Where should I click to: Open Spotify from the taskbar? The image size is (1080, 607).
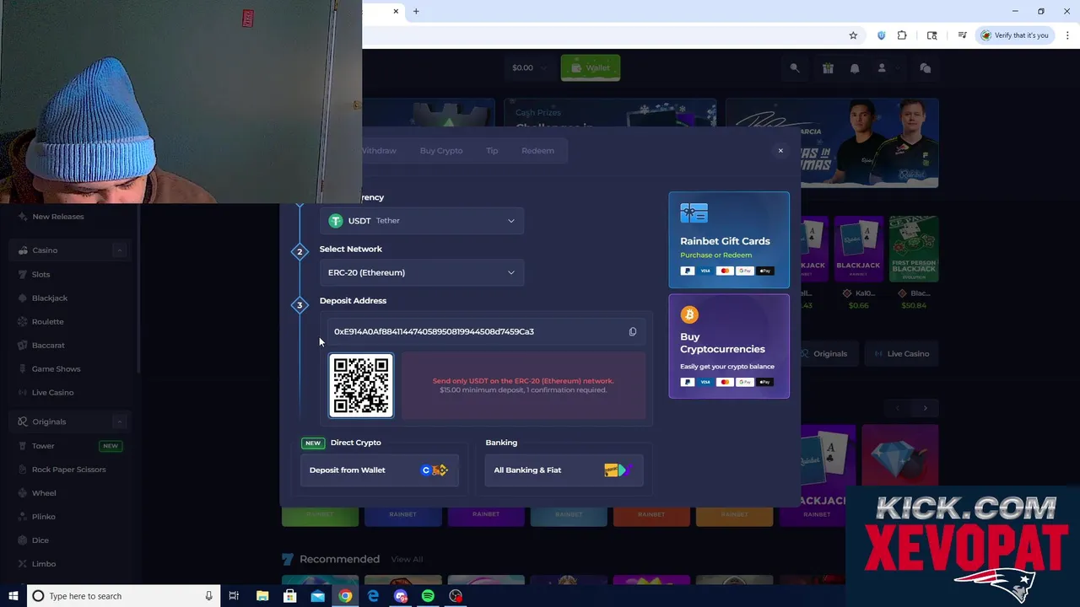point(428,596)
